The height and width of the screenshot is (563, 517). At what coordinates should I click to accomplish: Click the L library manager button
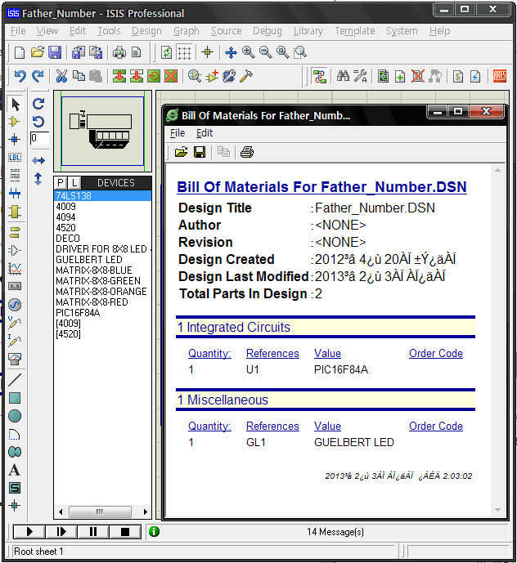[74, 183]
